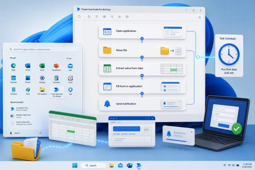Switch to Power Automate on taskbar
This screenshot has width=255, height=170.
tap(139, 166)
